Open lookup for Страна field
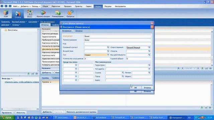This screenshot has width=214, height=120. [123, 73]
